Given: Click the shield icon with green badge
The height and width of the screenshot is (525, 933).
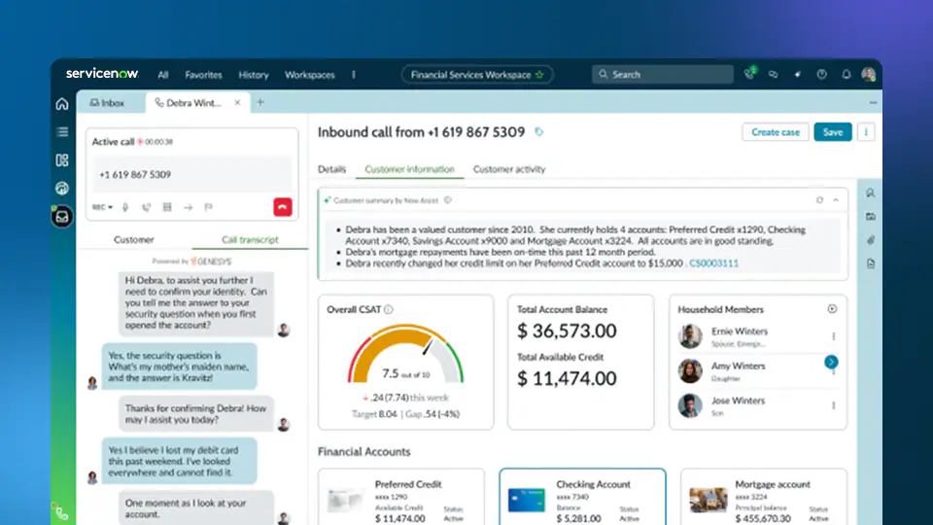Looking at the screenshot, I should (749, 74).
